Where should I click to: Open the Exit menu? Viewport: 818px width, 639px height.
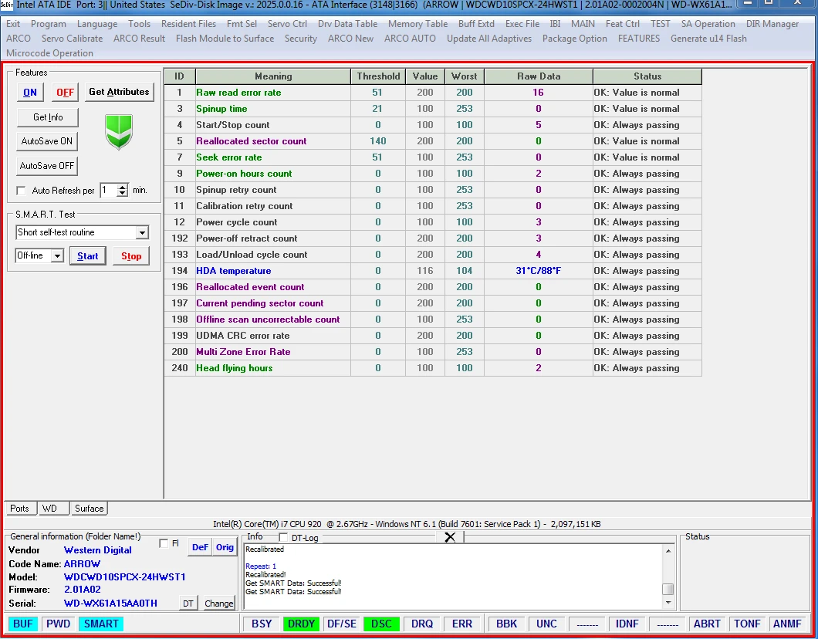click(x=13, y=24)
